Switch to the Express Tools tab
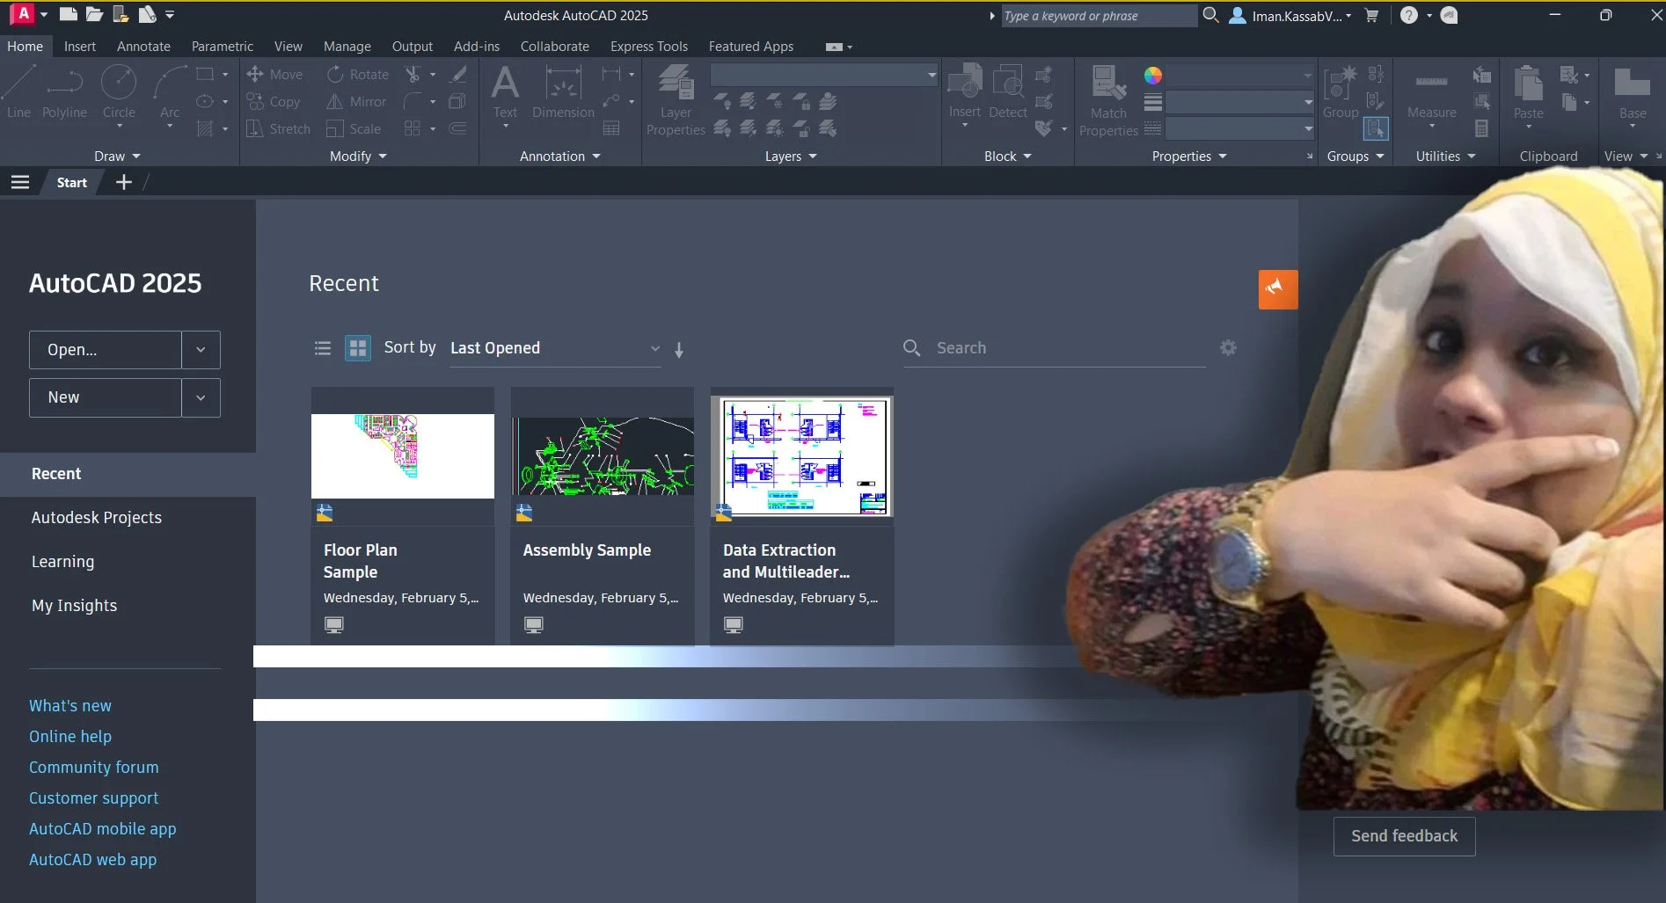 pos(648,47)
